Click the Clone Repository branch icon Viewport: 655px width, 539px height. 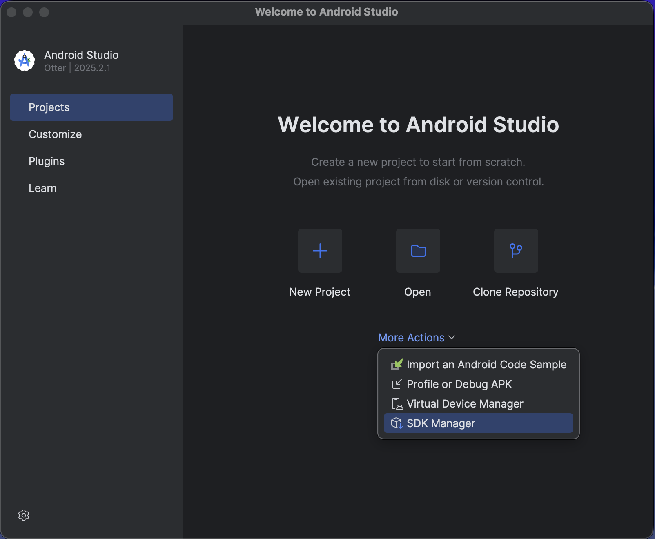[x=516, y=251]
